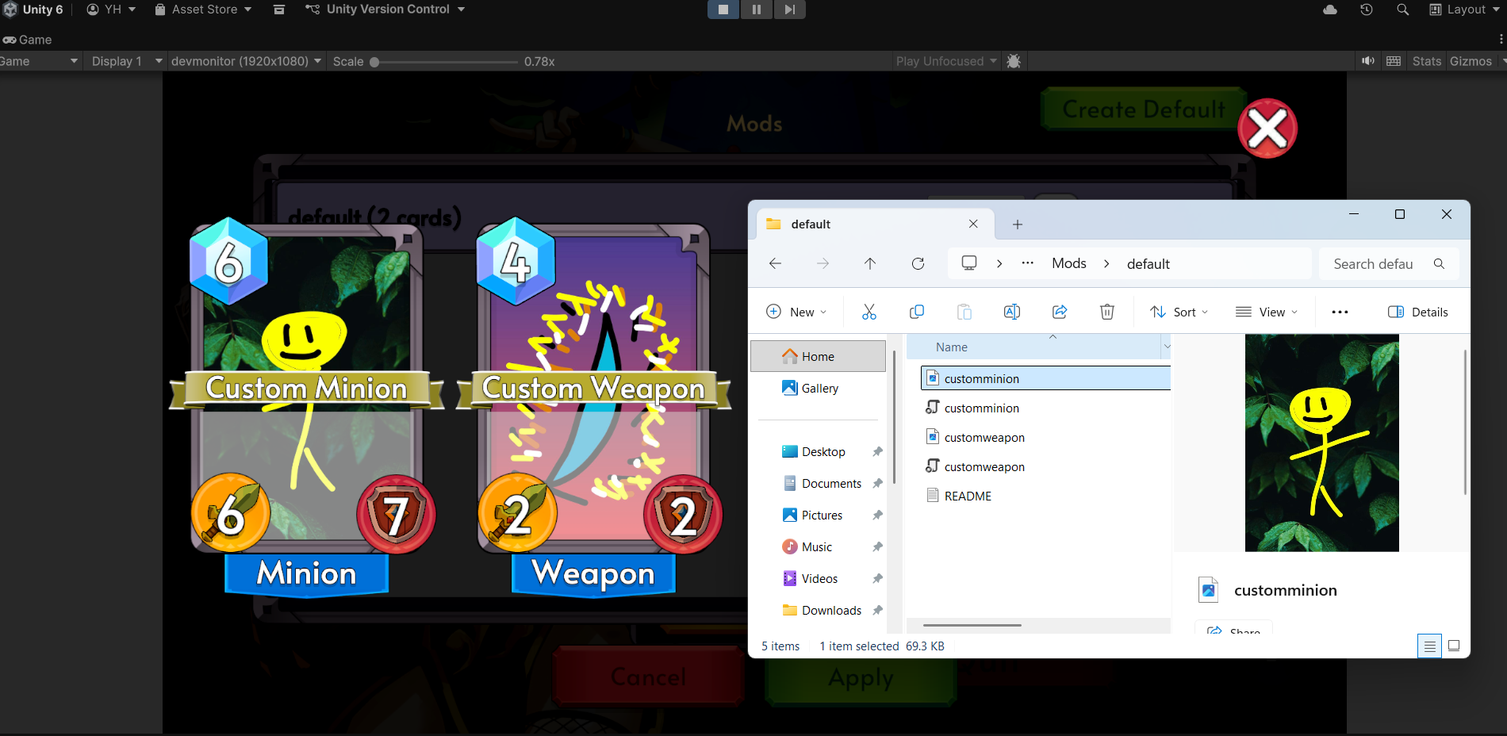
Task: Go back in File Explorer
Action: [x=775, y=263]
